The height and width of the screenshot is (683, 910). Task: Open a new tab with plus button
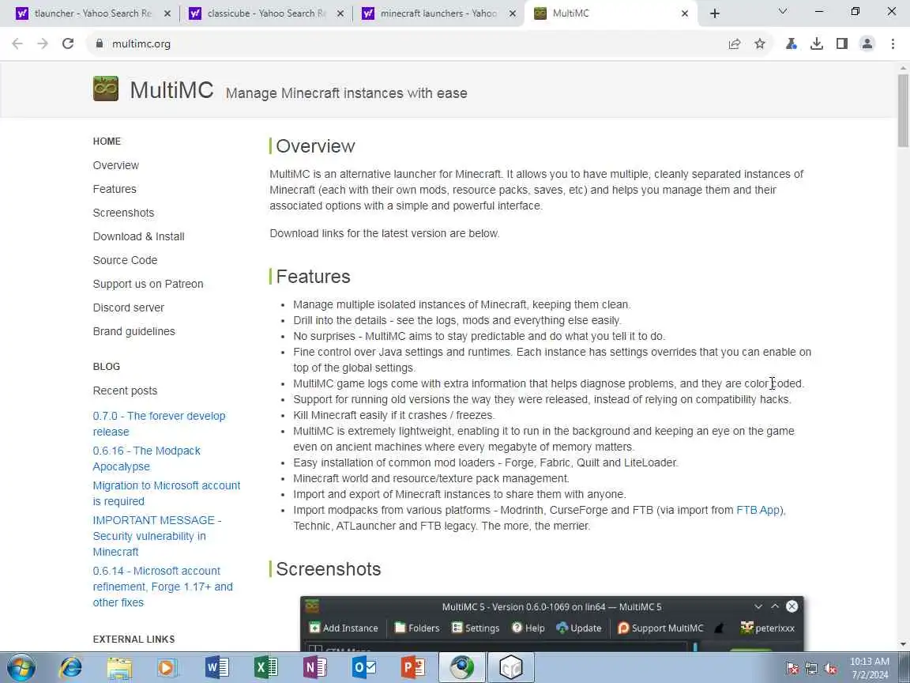(x=714, y=13)
